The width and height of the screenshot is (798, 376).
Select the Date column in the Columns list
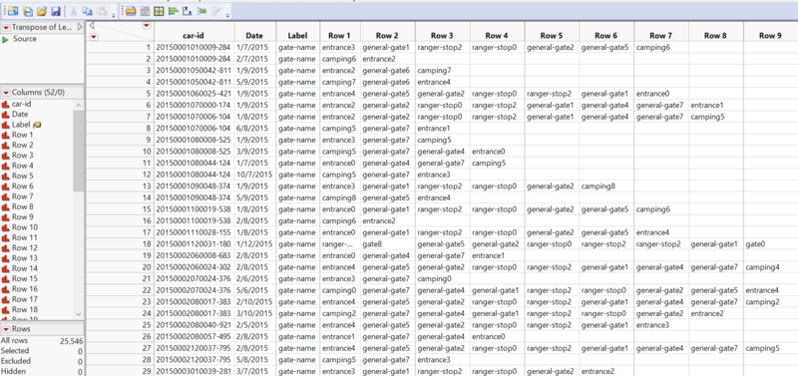[20, 115]
